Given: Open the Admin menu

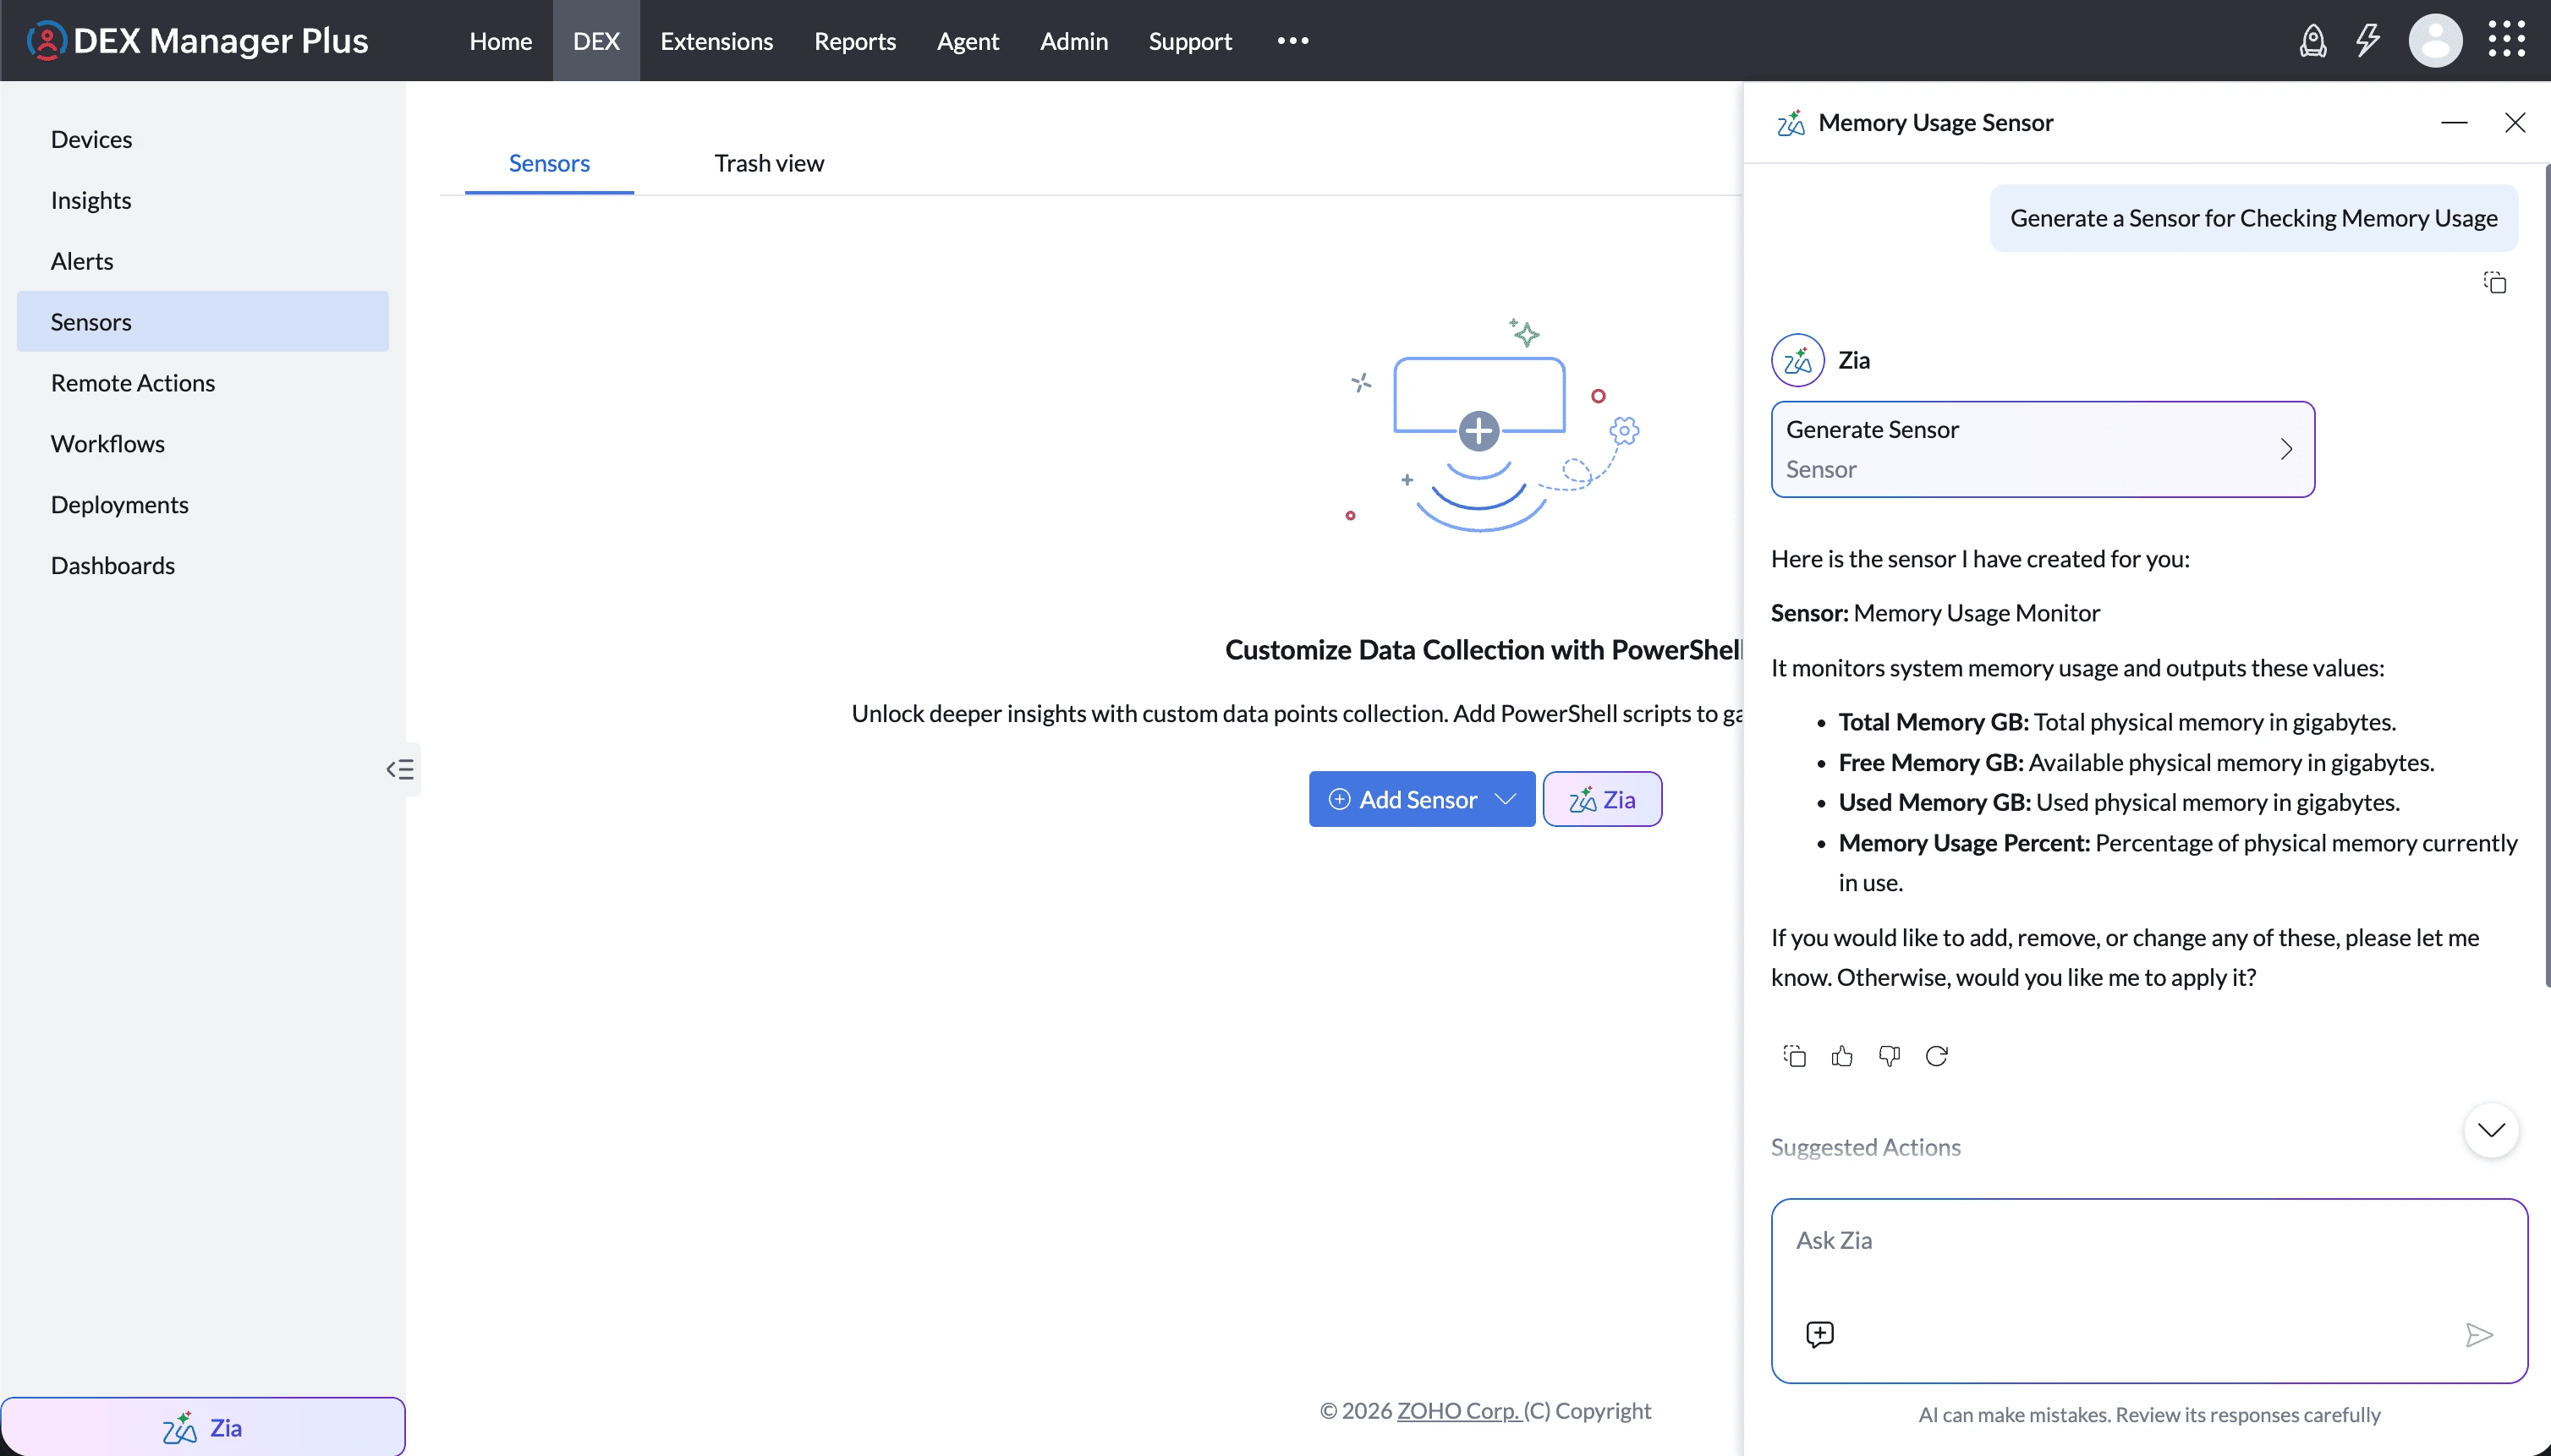Looking at the screenshot, I should tap(1074, 41).
